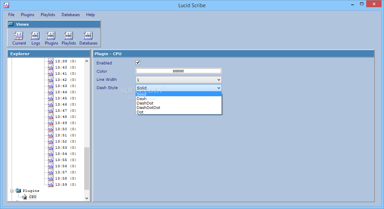Click the graph icon for 13:40 entry

click(50, 67)
